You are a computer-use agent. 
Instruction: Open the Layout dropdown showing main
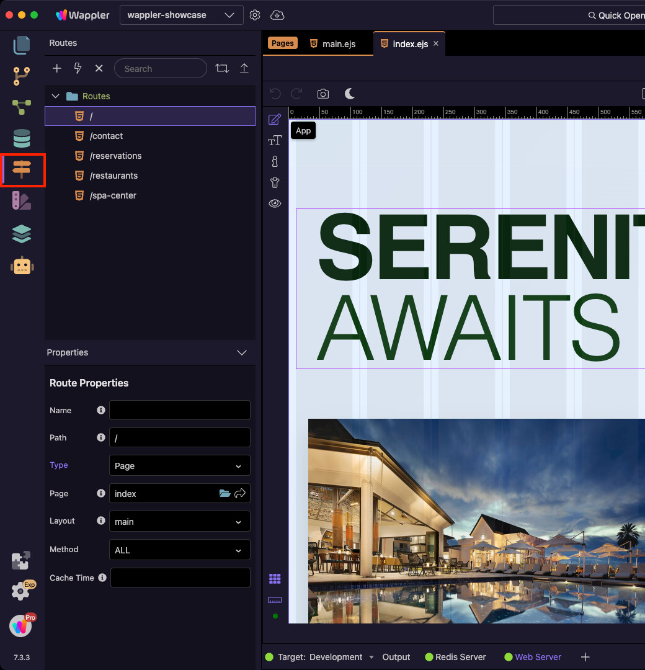[179, 522]
